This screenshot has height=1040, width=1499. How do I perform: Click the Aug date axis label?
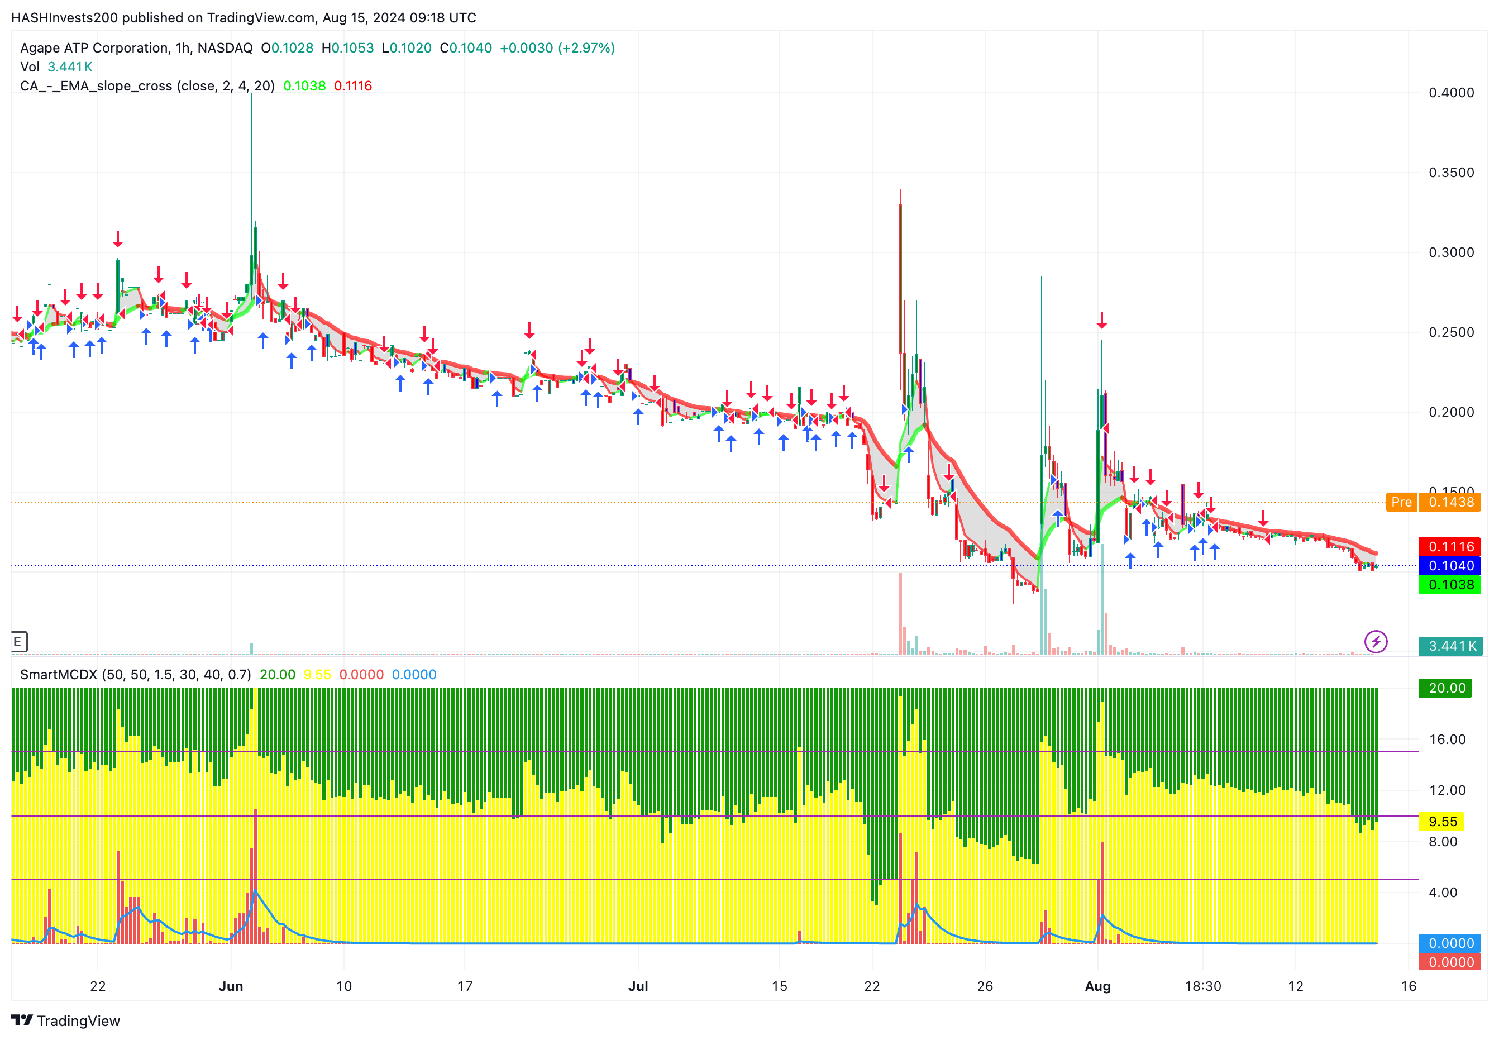[1097, 986]
